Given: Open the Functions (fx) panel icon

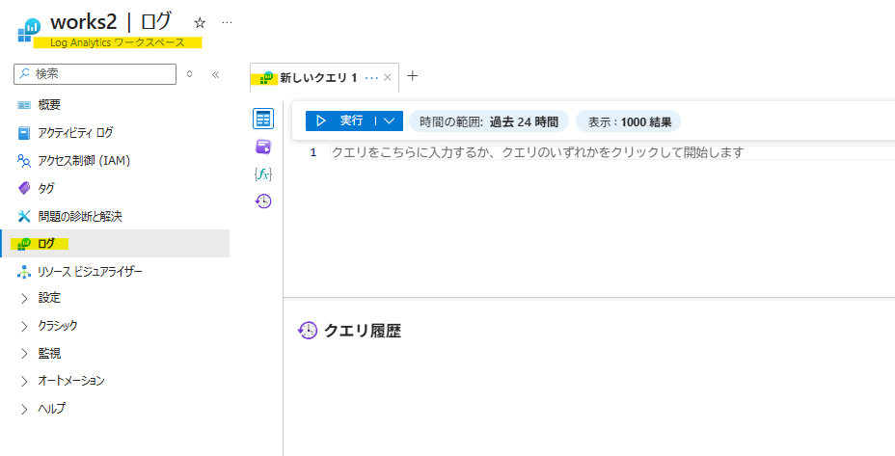Looking at the screenshot, I should [x=263, y=174].
